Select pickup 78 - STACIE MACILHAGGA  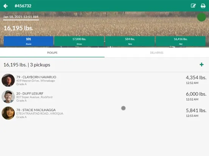point(104,113)
